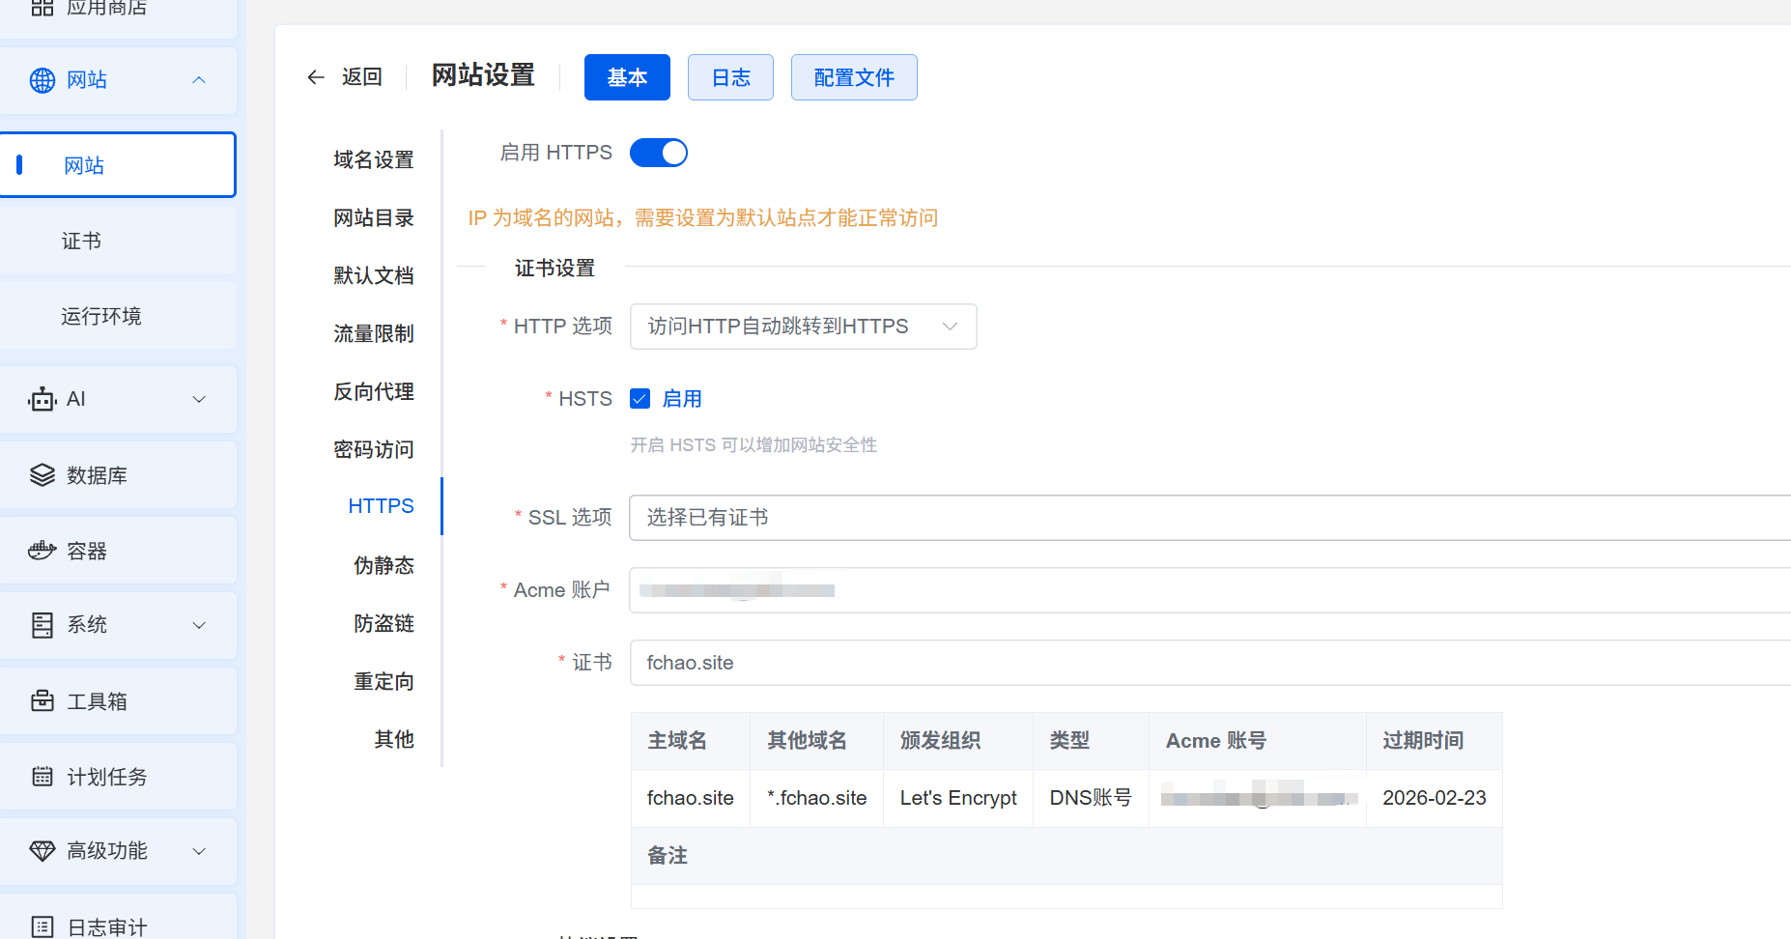
Task: Click the 工具箱 toolbox icon
Action: [x=43, y=701]
